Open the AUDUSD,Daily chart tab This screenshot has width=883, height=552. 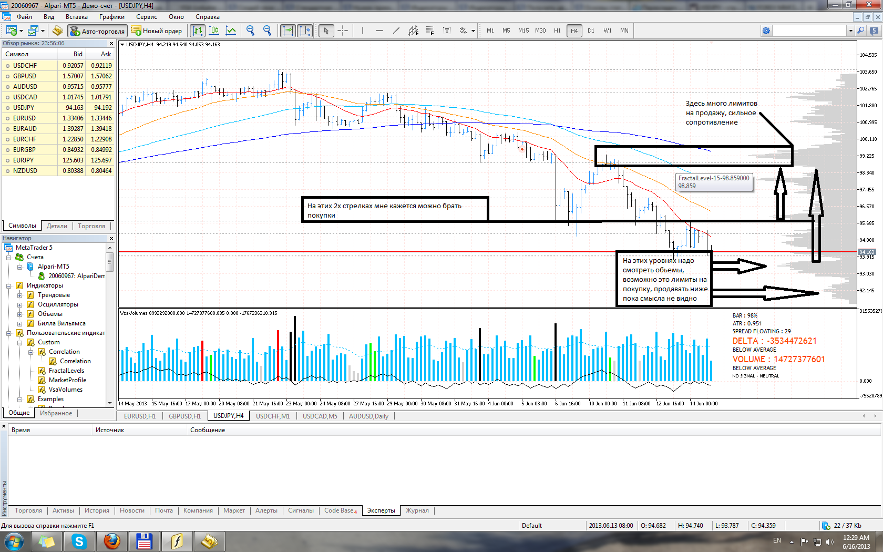tap(368, 416)
